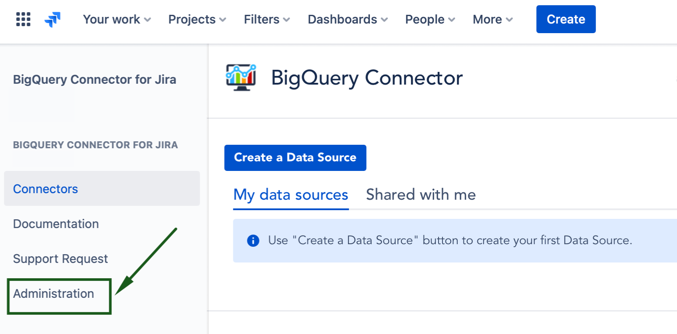Select Connectors in the sidebar
This screenshot has width=677, height=334.
tap(45, 188)
